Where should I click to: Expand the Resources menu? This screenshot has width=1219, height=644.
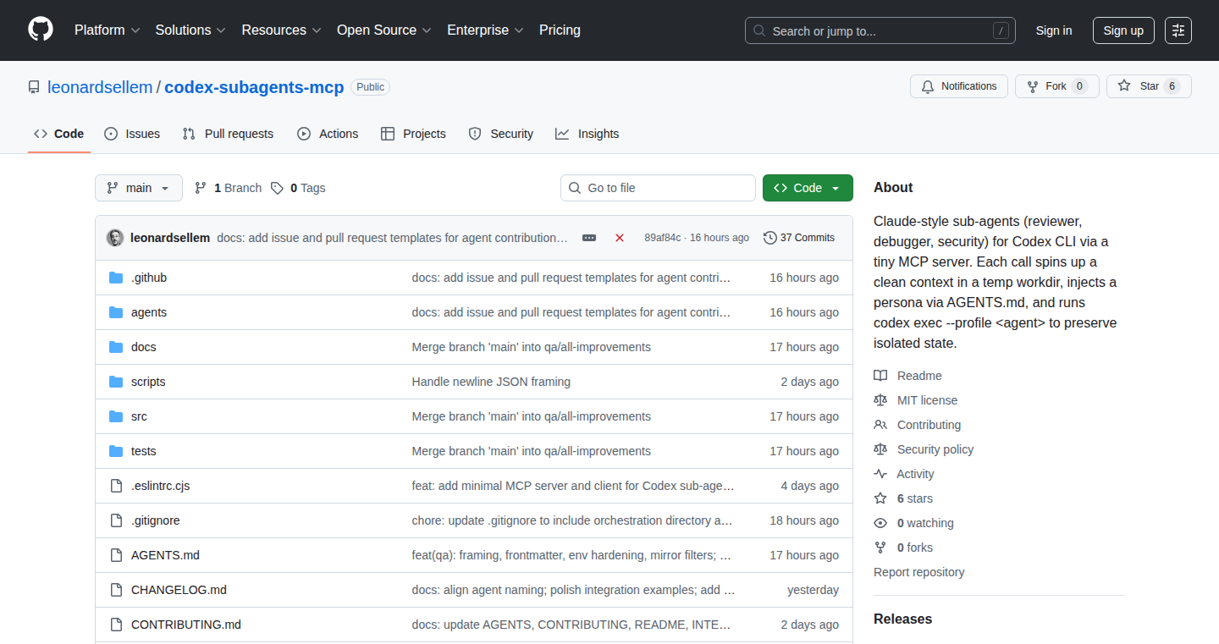(x=281, y=30)
